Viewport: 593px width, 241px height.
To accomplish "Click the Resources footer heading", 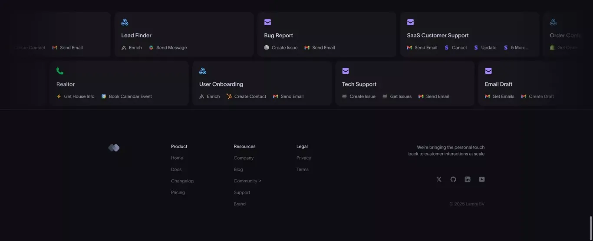I will click(x=244, y=147).
